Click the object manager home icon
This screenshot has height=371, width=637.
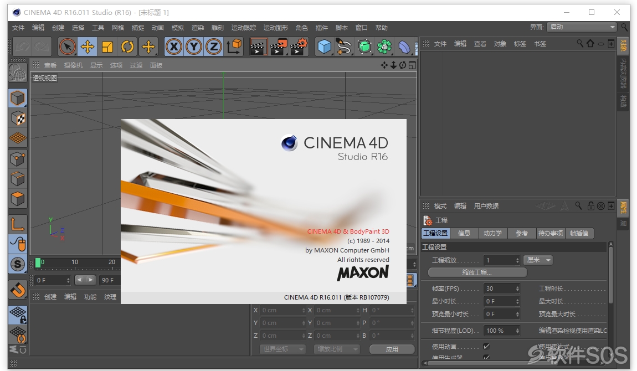(590, 43)
